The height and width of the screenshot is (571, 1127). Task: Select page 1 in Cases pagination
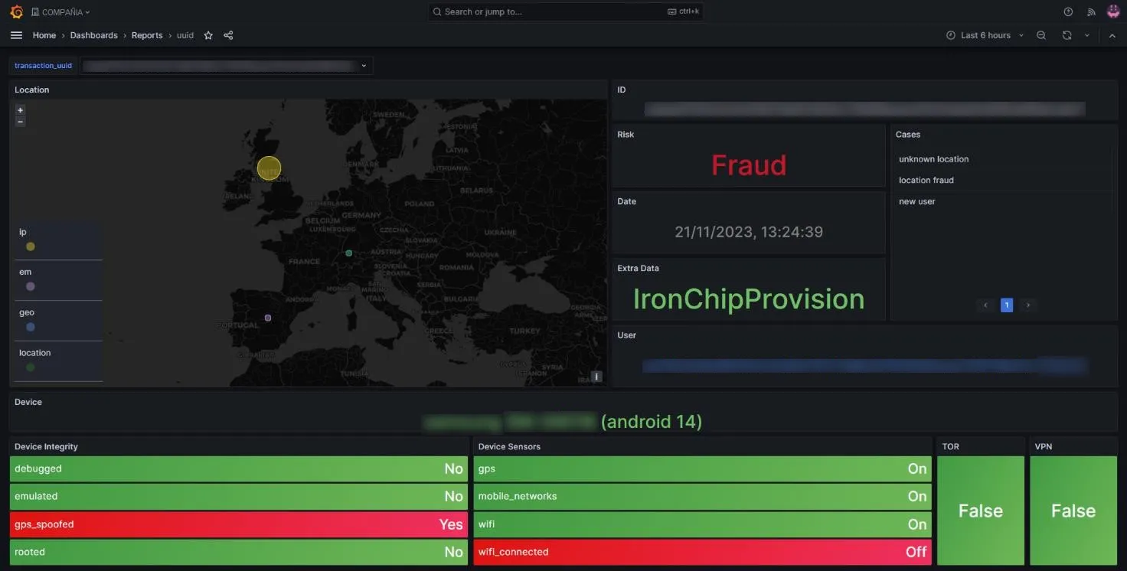(1007, 305)
